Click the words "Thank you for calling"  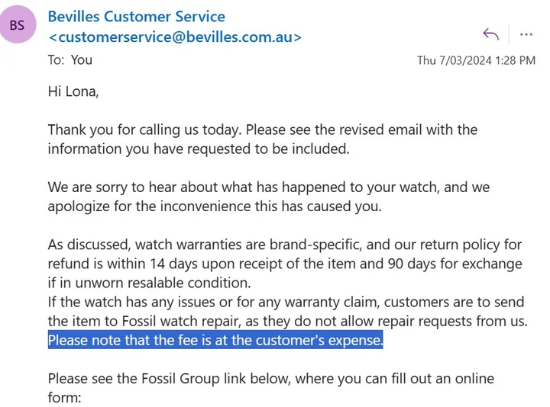click(112, 130)
